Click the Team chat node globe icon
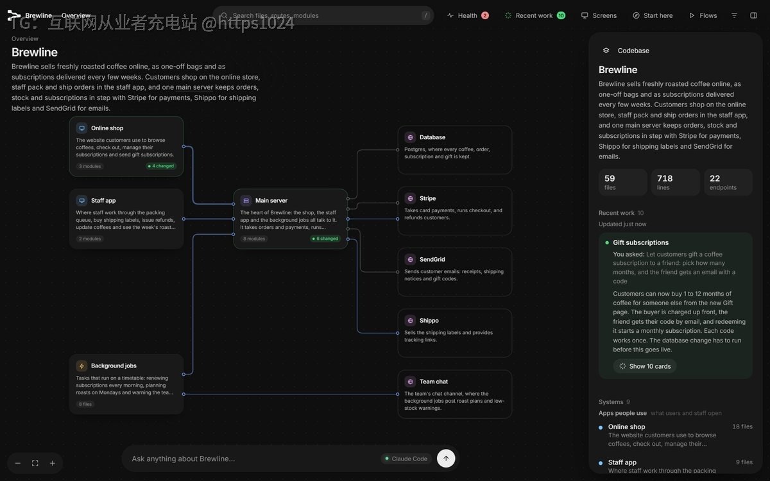The height and width of the screenshot is (481, 770). pos(410,382)
